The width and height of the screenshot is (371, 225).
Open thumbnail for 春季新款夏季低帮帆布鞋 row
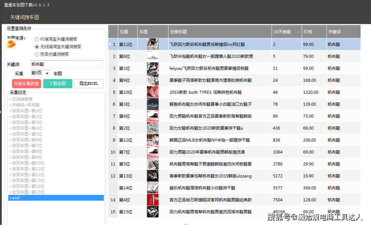[x=153, y=176]
